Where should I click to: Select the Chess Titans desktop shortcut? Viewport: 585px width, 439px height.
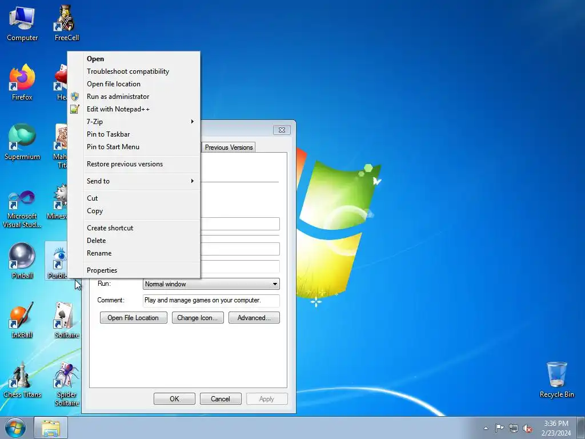pyautogui.click(x=22, y=380)
